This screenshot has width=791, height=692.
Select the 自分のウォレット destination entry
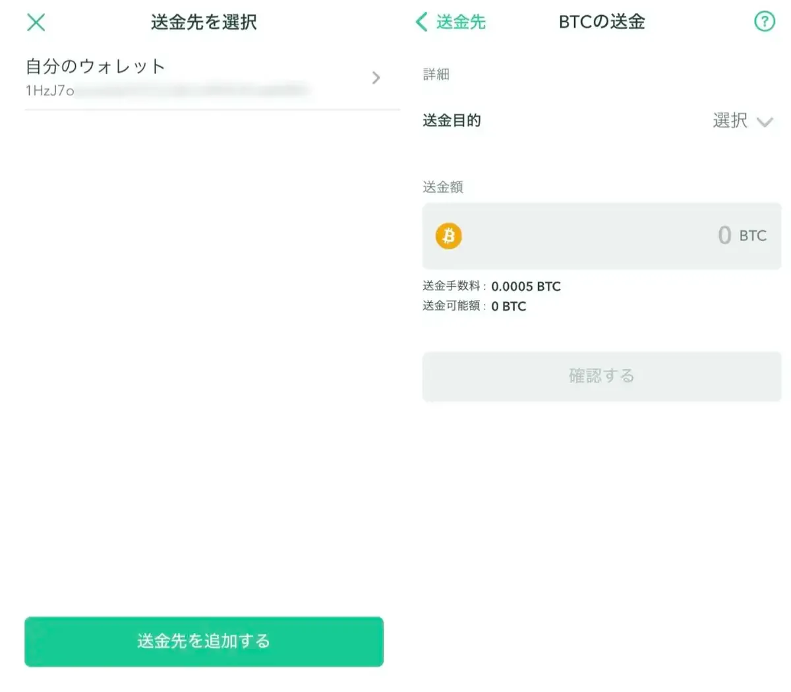point(212,78)
